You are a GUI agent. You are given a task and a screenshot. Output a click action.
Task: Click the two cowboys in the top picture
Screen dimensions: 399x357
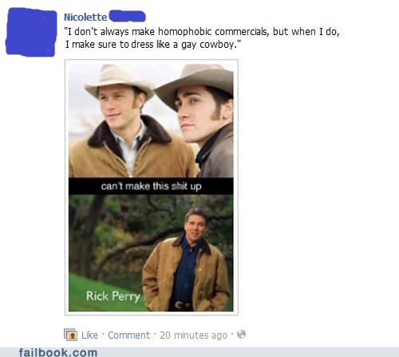pos(151,121)
